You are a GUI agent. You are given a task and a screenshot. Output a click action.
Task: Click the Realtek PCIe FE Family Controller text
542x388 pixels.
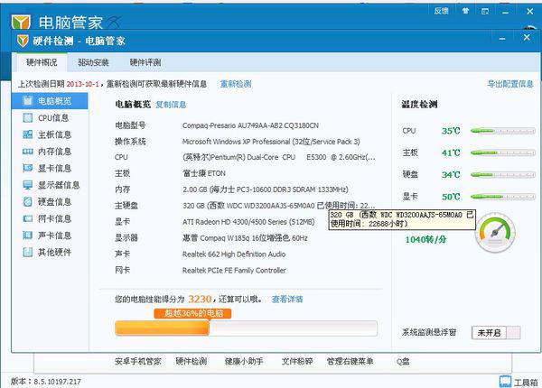click(x=234, y=271)
